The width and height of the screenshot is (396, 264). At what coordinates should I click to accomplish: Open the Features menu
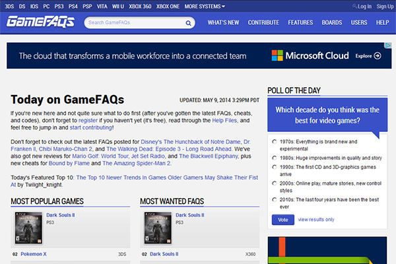click(x=300, y=22)
